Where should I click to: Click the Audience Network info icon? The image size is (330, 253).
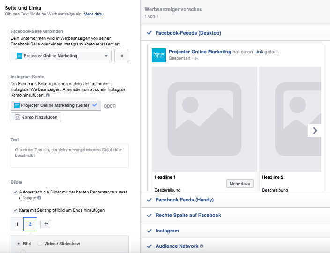point(202,246)
